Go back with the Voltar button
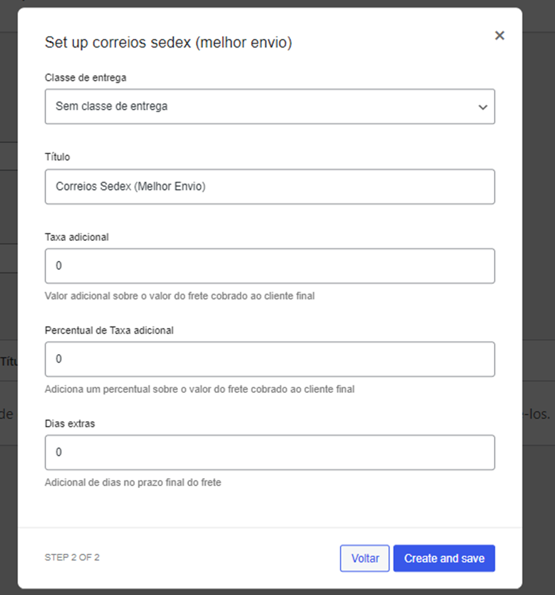This screenshot has width=555, height=595. 365,558
